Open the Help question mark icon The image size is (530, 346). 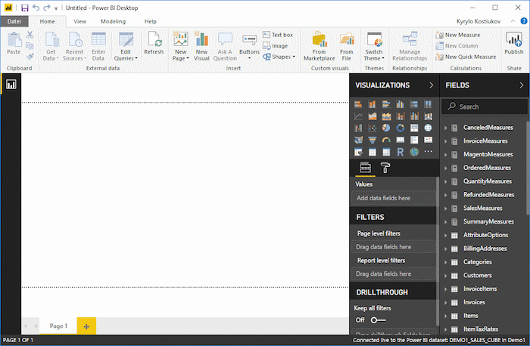pyautogui.click(x=524, y=21)
